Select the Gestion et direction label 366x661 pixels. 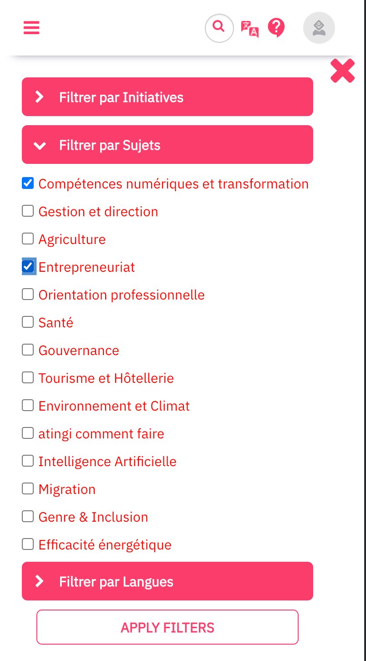pyautogui.click(x=98, y=212)
